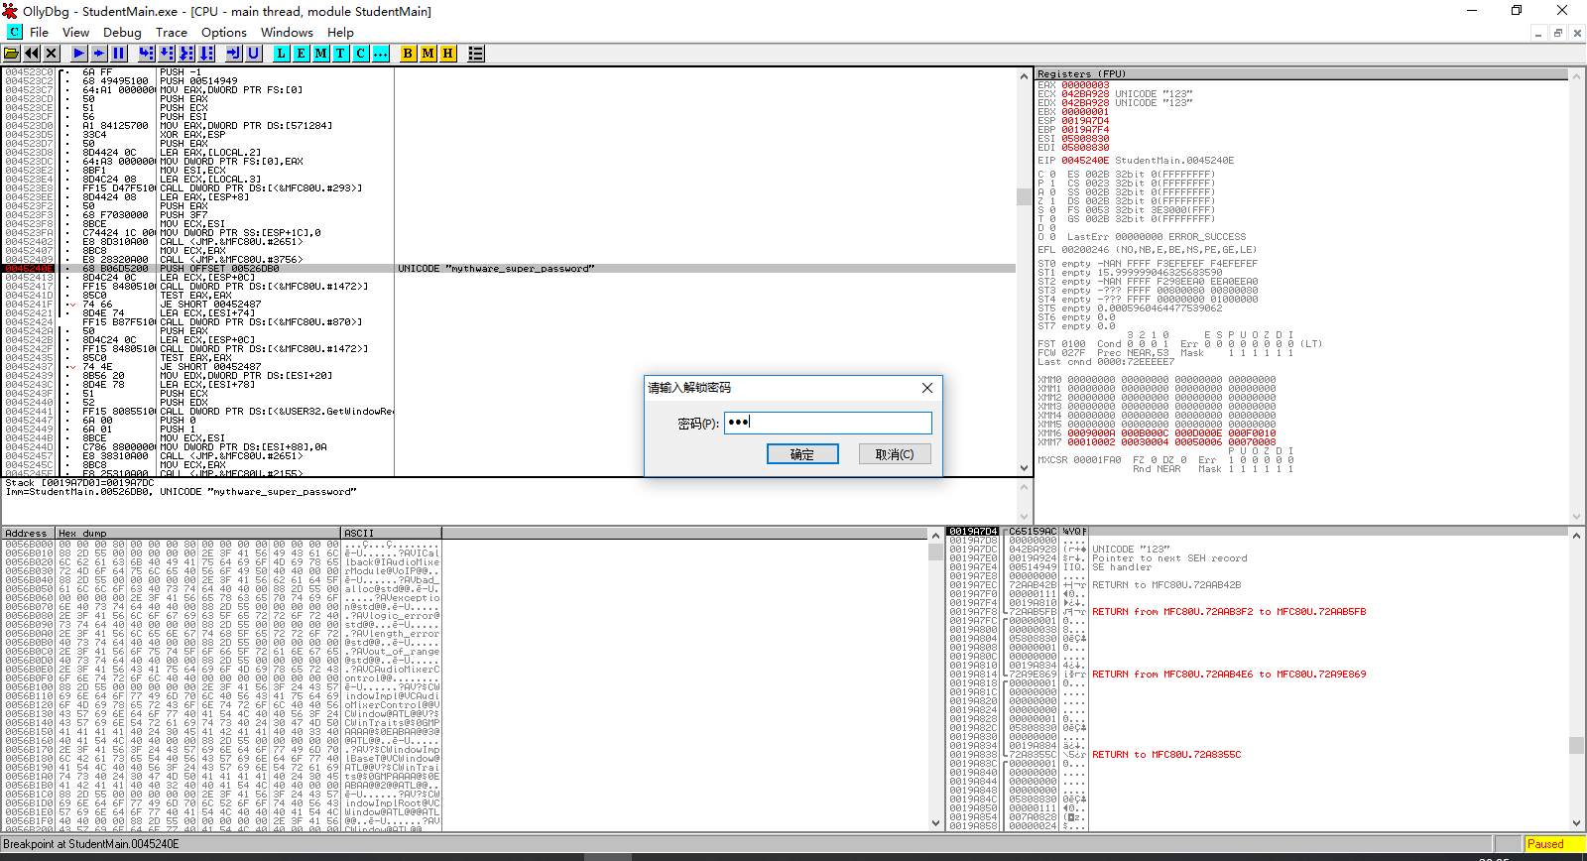This screenshot has width=1587, height=861.
Task: Click the 确定 button in password dialog
Action: pos(802,454)
